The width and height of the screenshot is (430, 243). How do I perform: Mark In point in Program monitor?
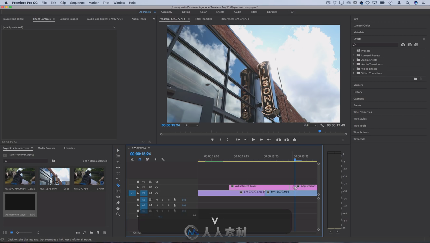221,140
